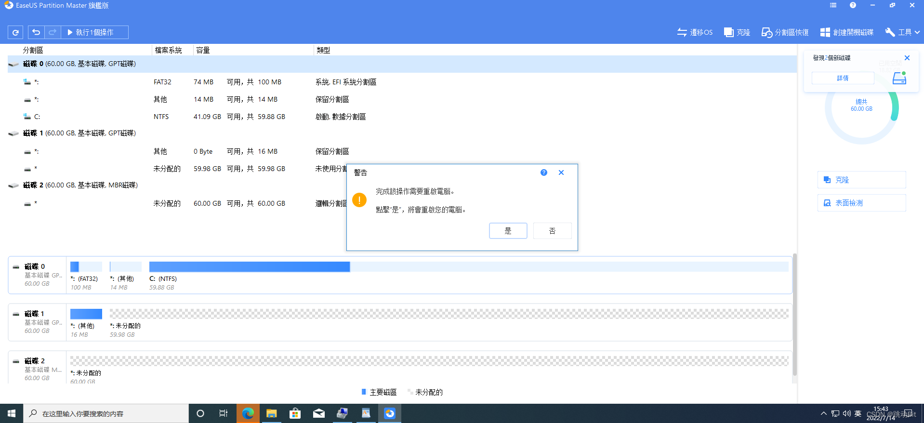The height and width of the screenshot is (423, 924).
Task: Click the undo arrow button
Action: (36, 32)
